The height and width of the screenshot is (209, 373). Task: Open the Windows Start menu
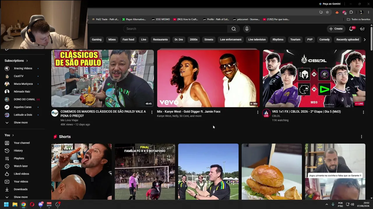click(x=6, y=204)
